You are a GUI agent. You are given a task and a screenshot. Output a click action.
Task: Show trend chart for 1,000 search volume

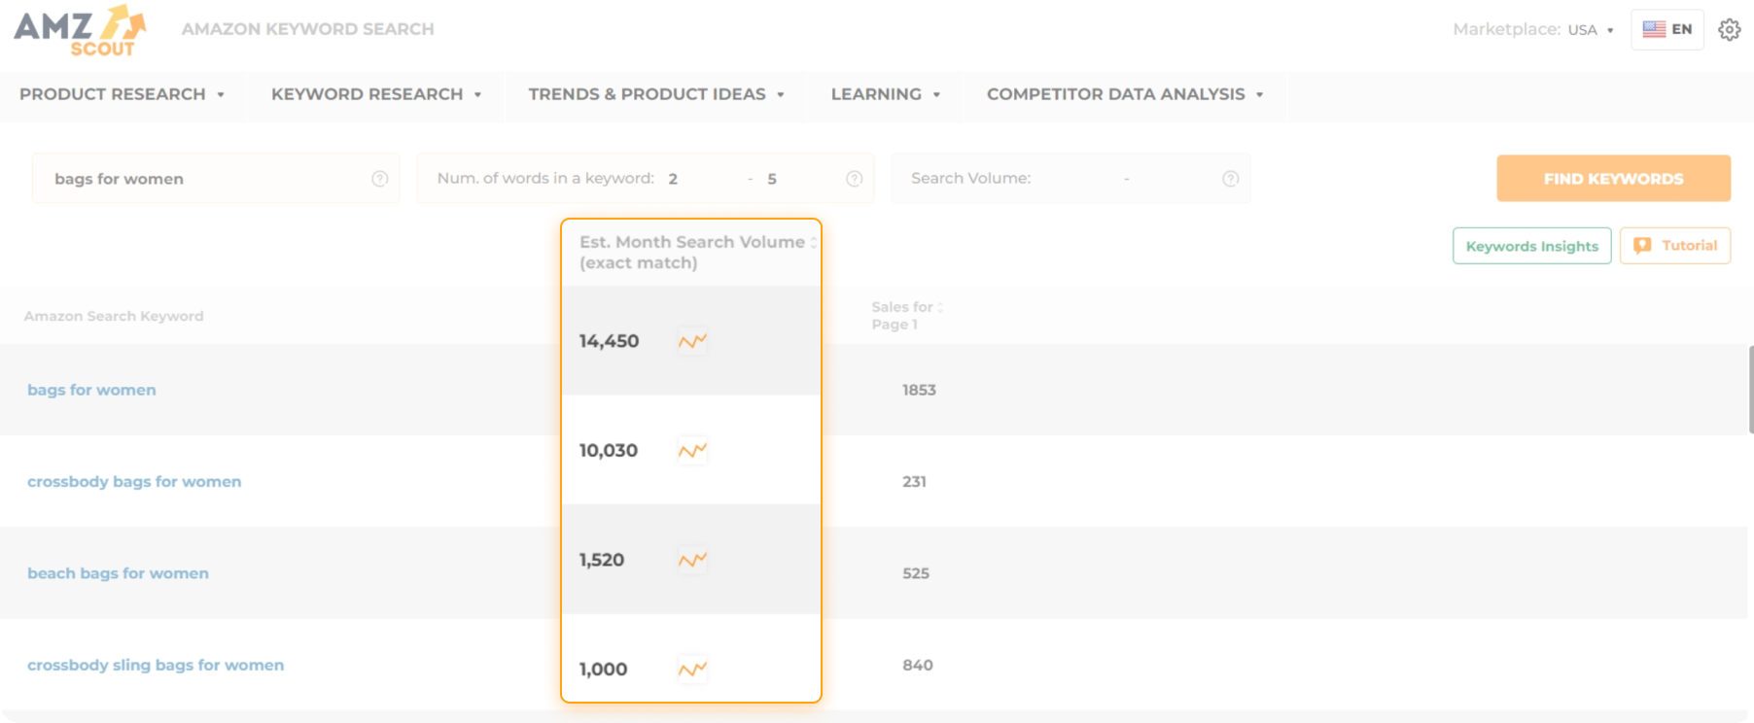(692, 670)
